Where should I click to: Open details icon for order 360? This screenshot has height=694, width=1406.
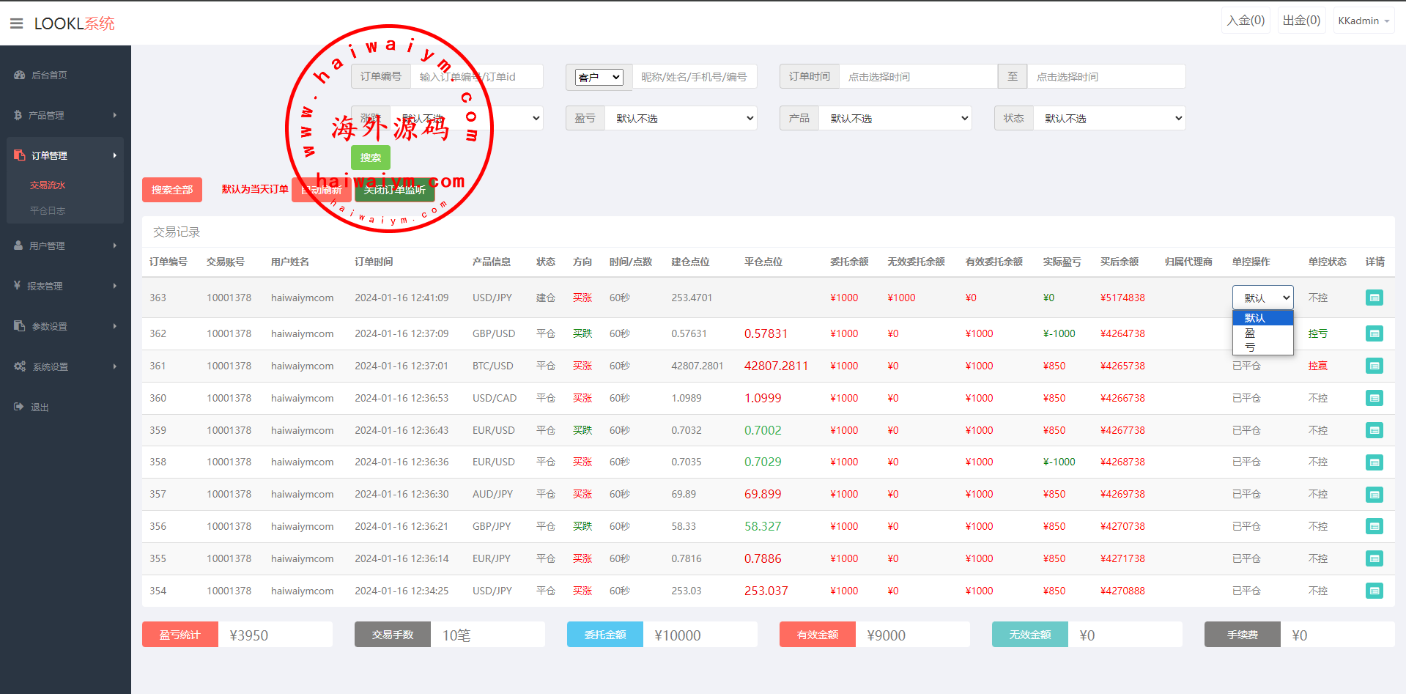pos(1374,398)
